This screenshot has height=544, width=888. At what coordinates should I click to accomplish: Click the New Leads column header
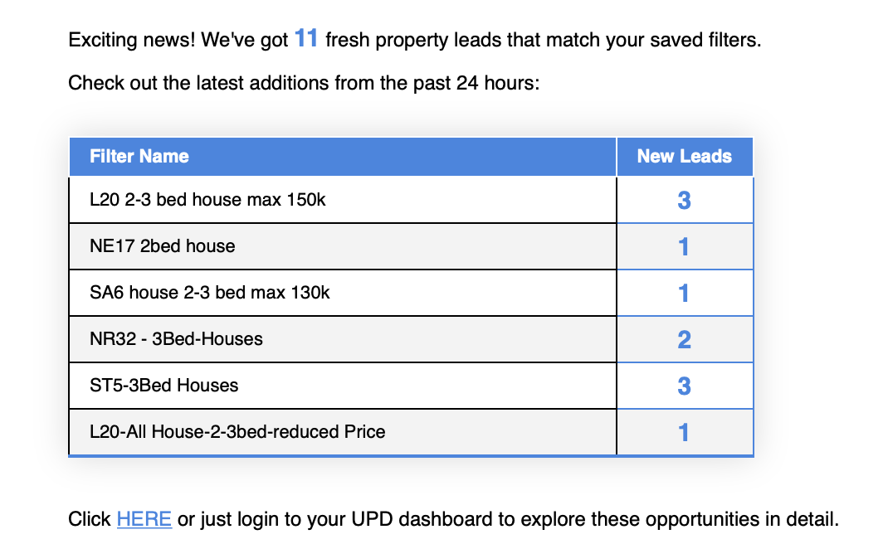684,156
